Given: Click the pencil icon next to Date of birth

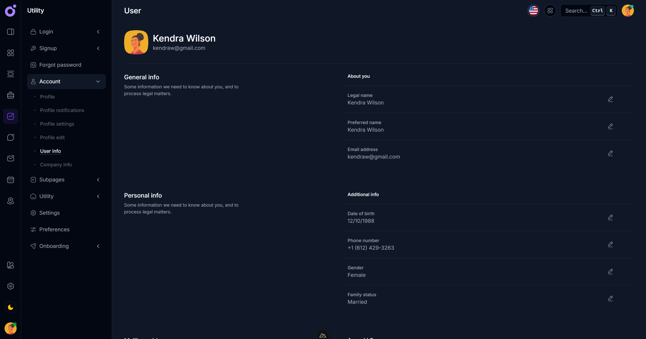Looking at the screenshot, I should pyautogui.click(x=610, y=217).
